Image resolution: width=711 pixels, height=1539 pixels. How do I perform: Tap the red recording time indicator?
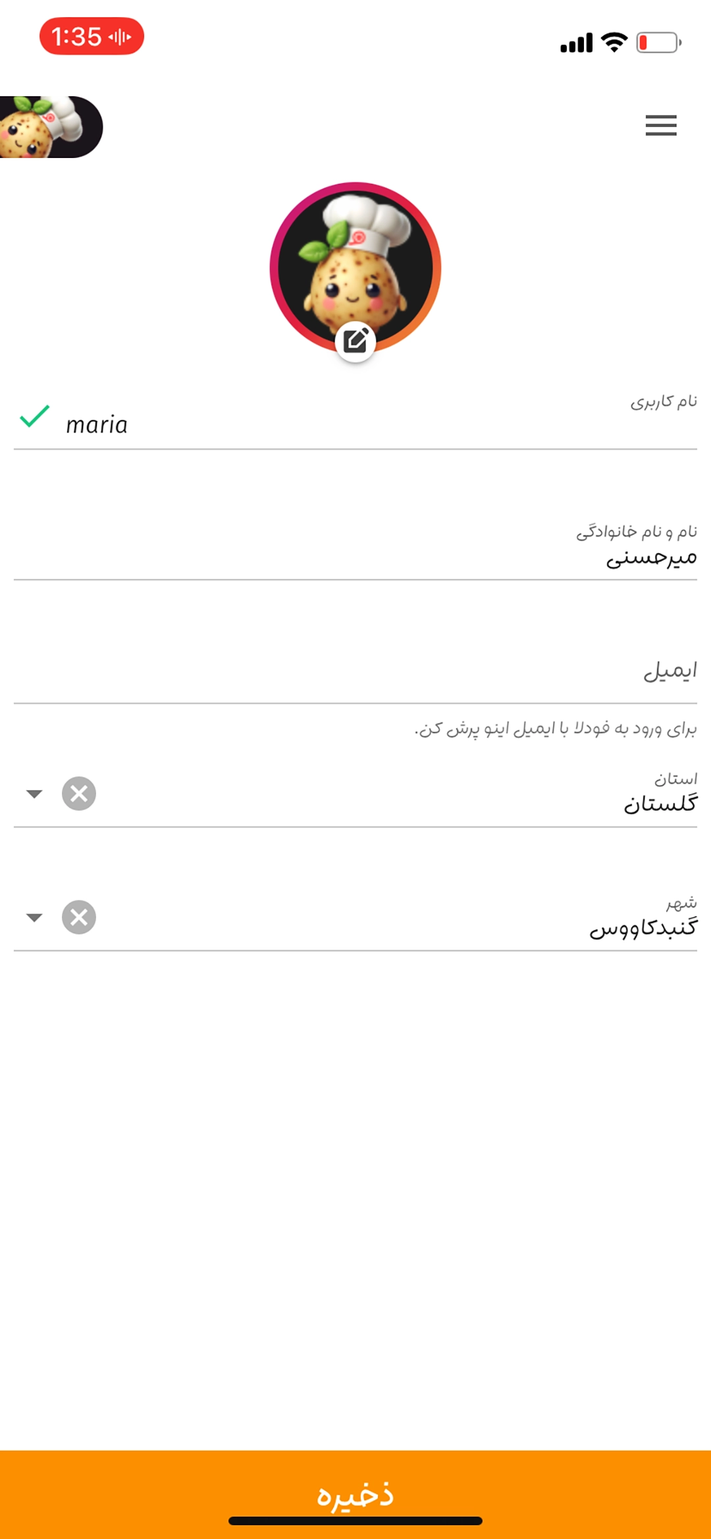(92, 36)
